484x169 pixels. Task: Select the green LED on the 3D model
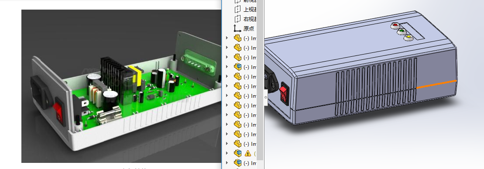point(402,31)
